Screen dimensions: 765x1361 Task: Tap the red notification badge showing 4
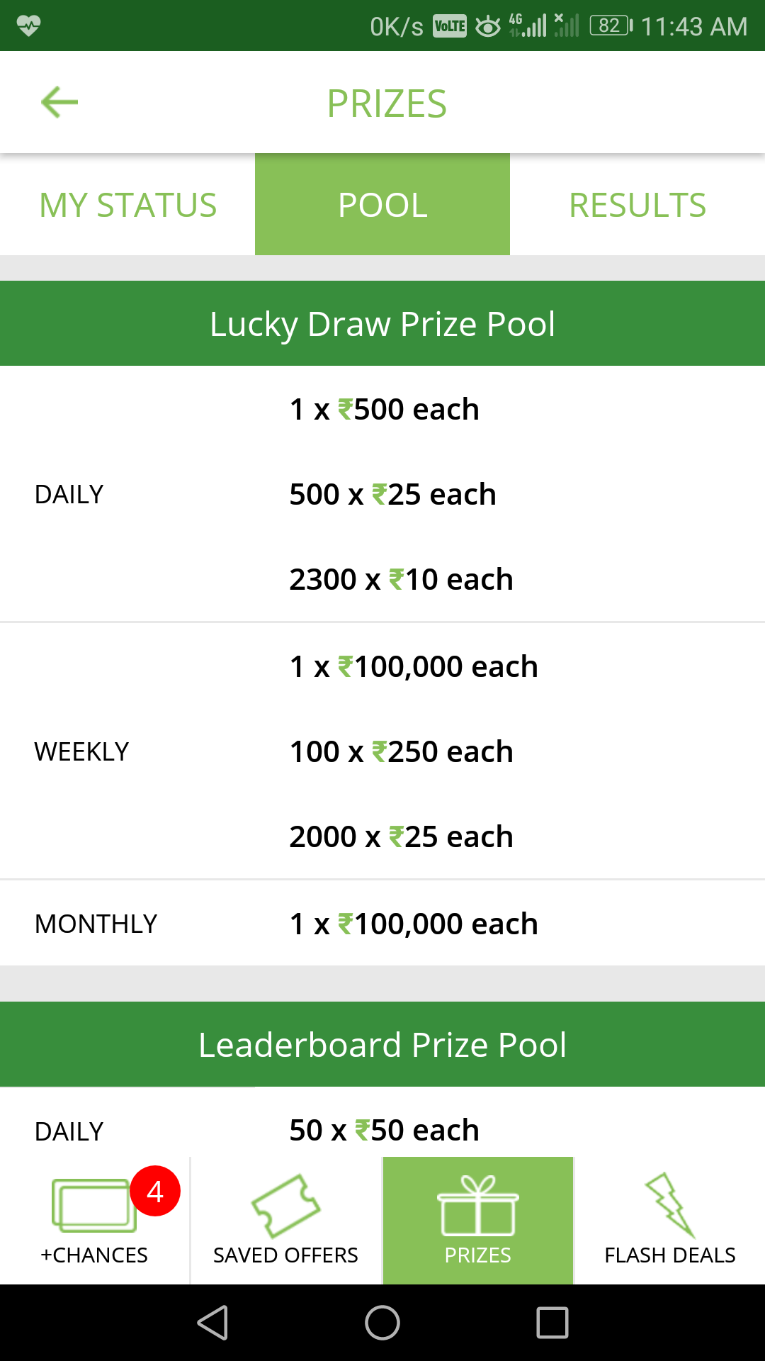tap(155, 1192)
